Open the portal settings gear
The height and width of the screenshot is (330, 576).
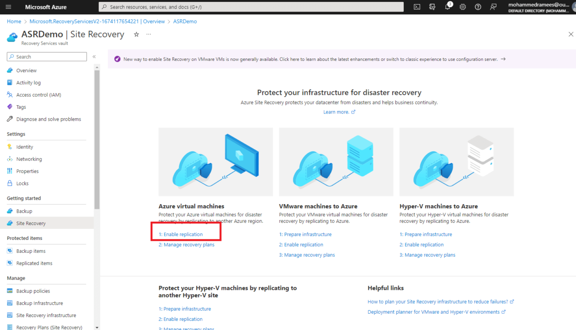(463, 7)
